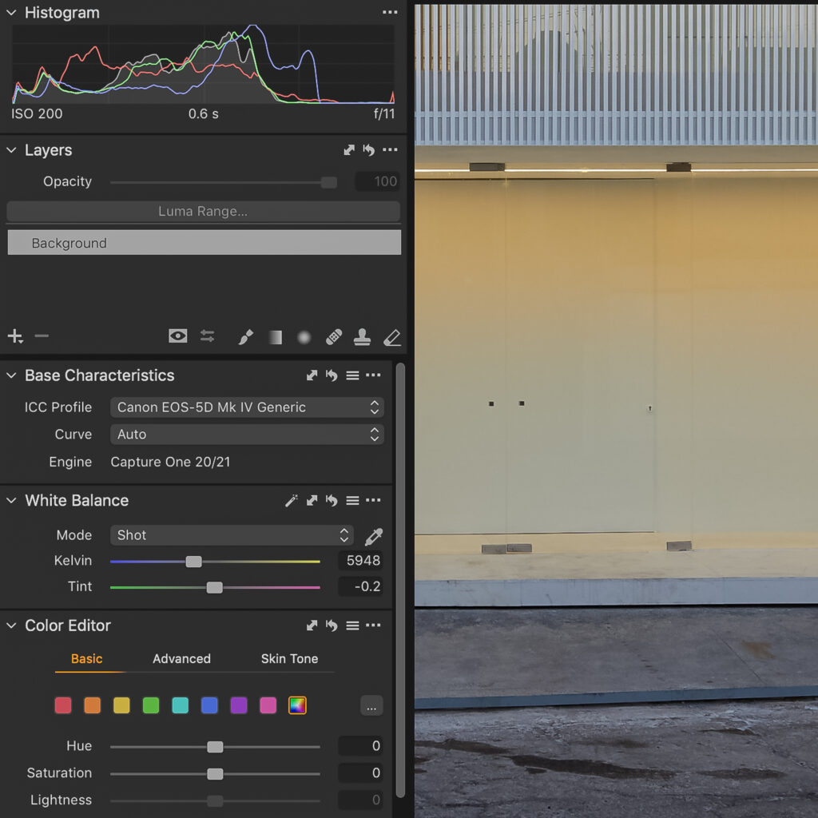Open the Curve dropdown set to Auto
The width and height of the screenshot is (818, 818).
point(247,435)
